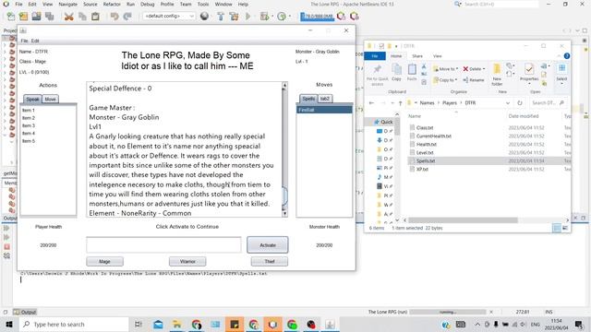Click the Activate button
591x332 pixels.
(268, 245)
